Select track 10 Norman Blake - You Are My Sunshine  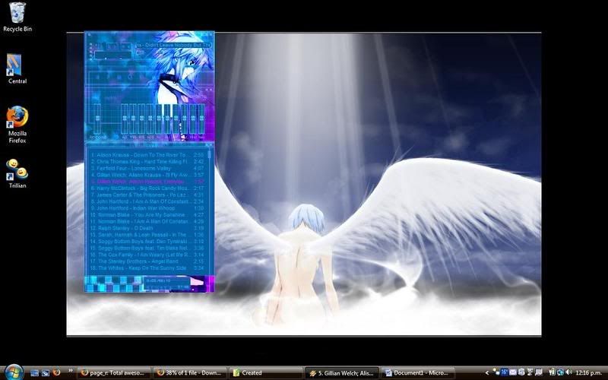[147, 214]
